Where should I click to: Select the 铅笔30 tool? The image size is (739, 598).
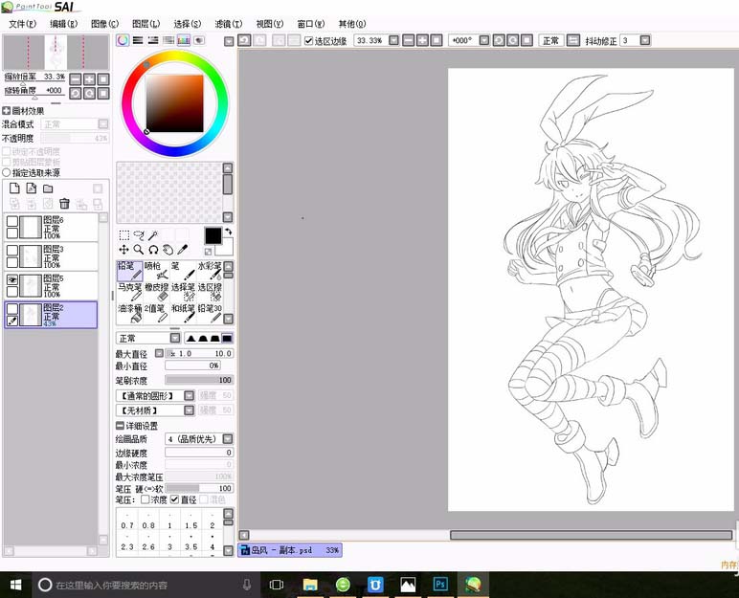(210, 313)
